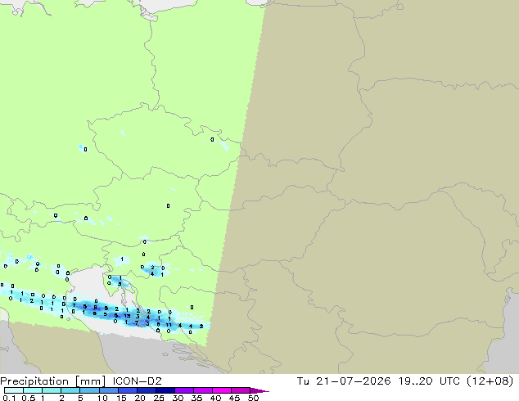Click the legend value label '50'
Image resolution: width=519 pixels, height=401 pixels.
(253, 398)
